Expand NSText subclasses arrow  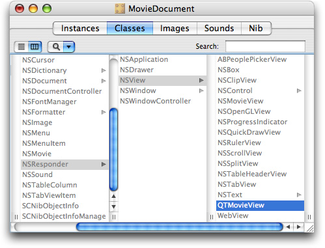299,195
